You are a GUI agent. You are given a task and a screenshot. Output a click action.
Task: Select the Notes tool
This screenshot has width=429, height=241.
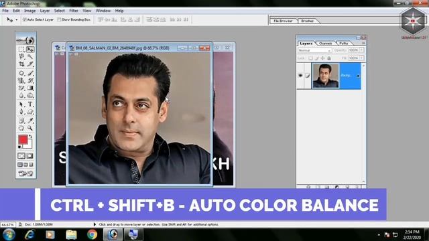pyautogui.click(x=21, y=120)
